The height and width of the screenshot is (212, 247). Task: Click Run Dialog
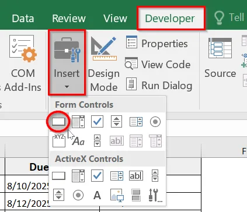[x=159, y=85]
